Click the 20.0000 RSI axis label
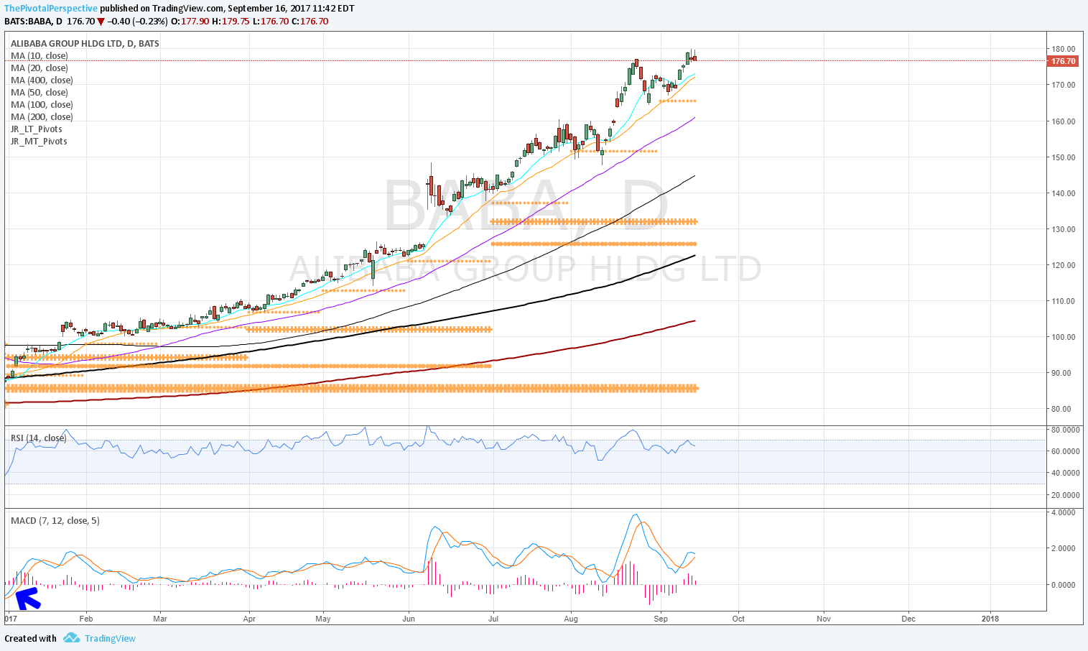This screenshot has height=651, width=1088. (x=1066, y=495)
